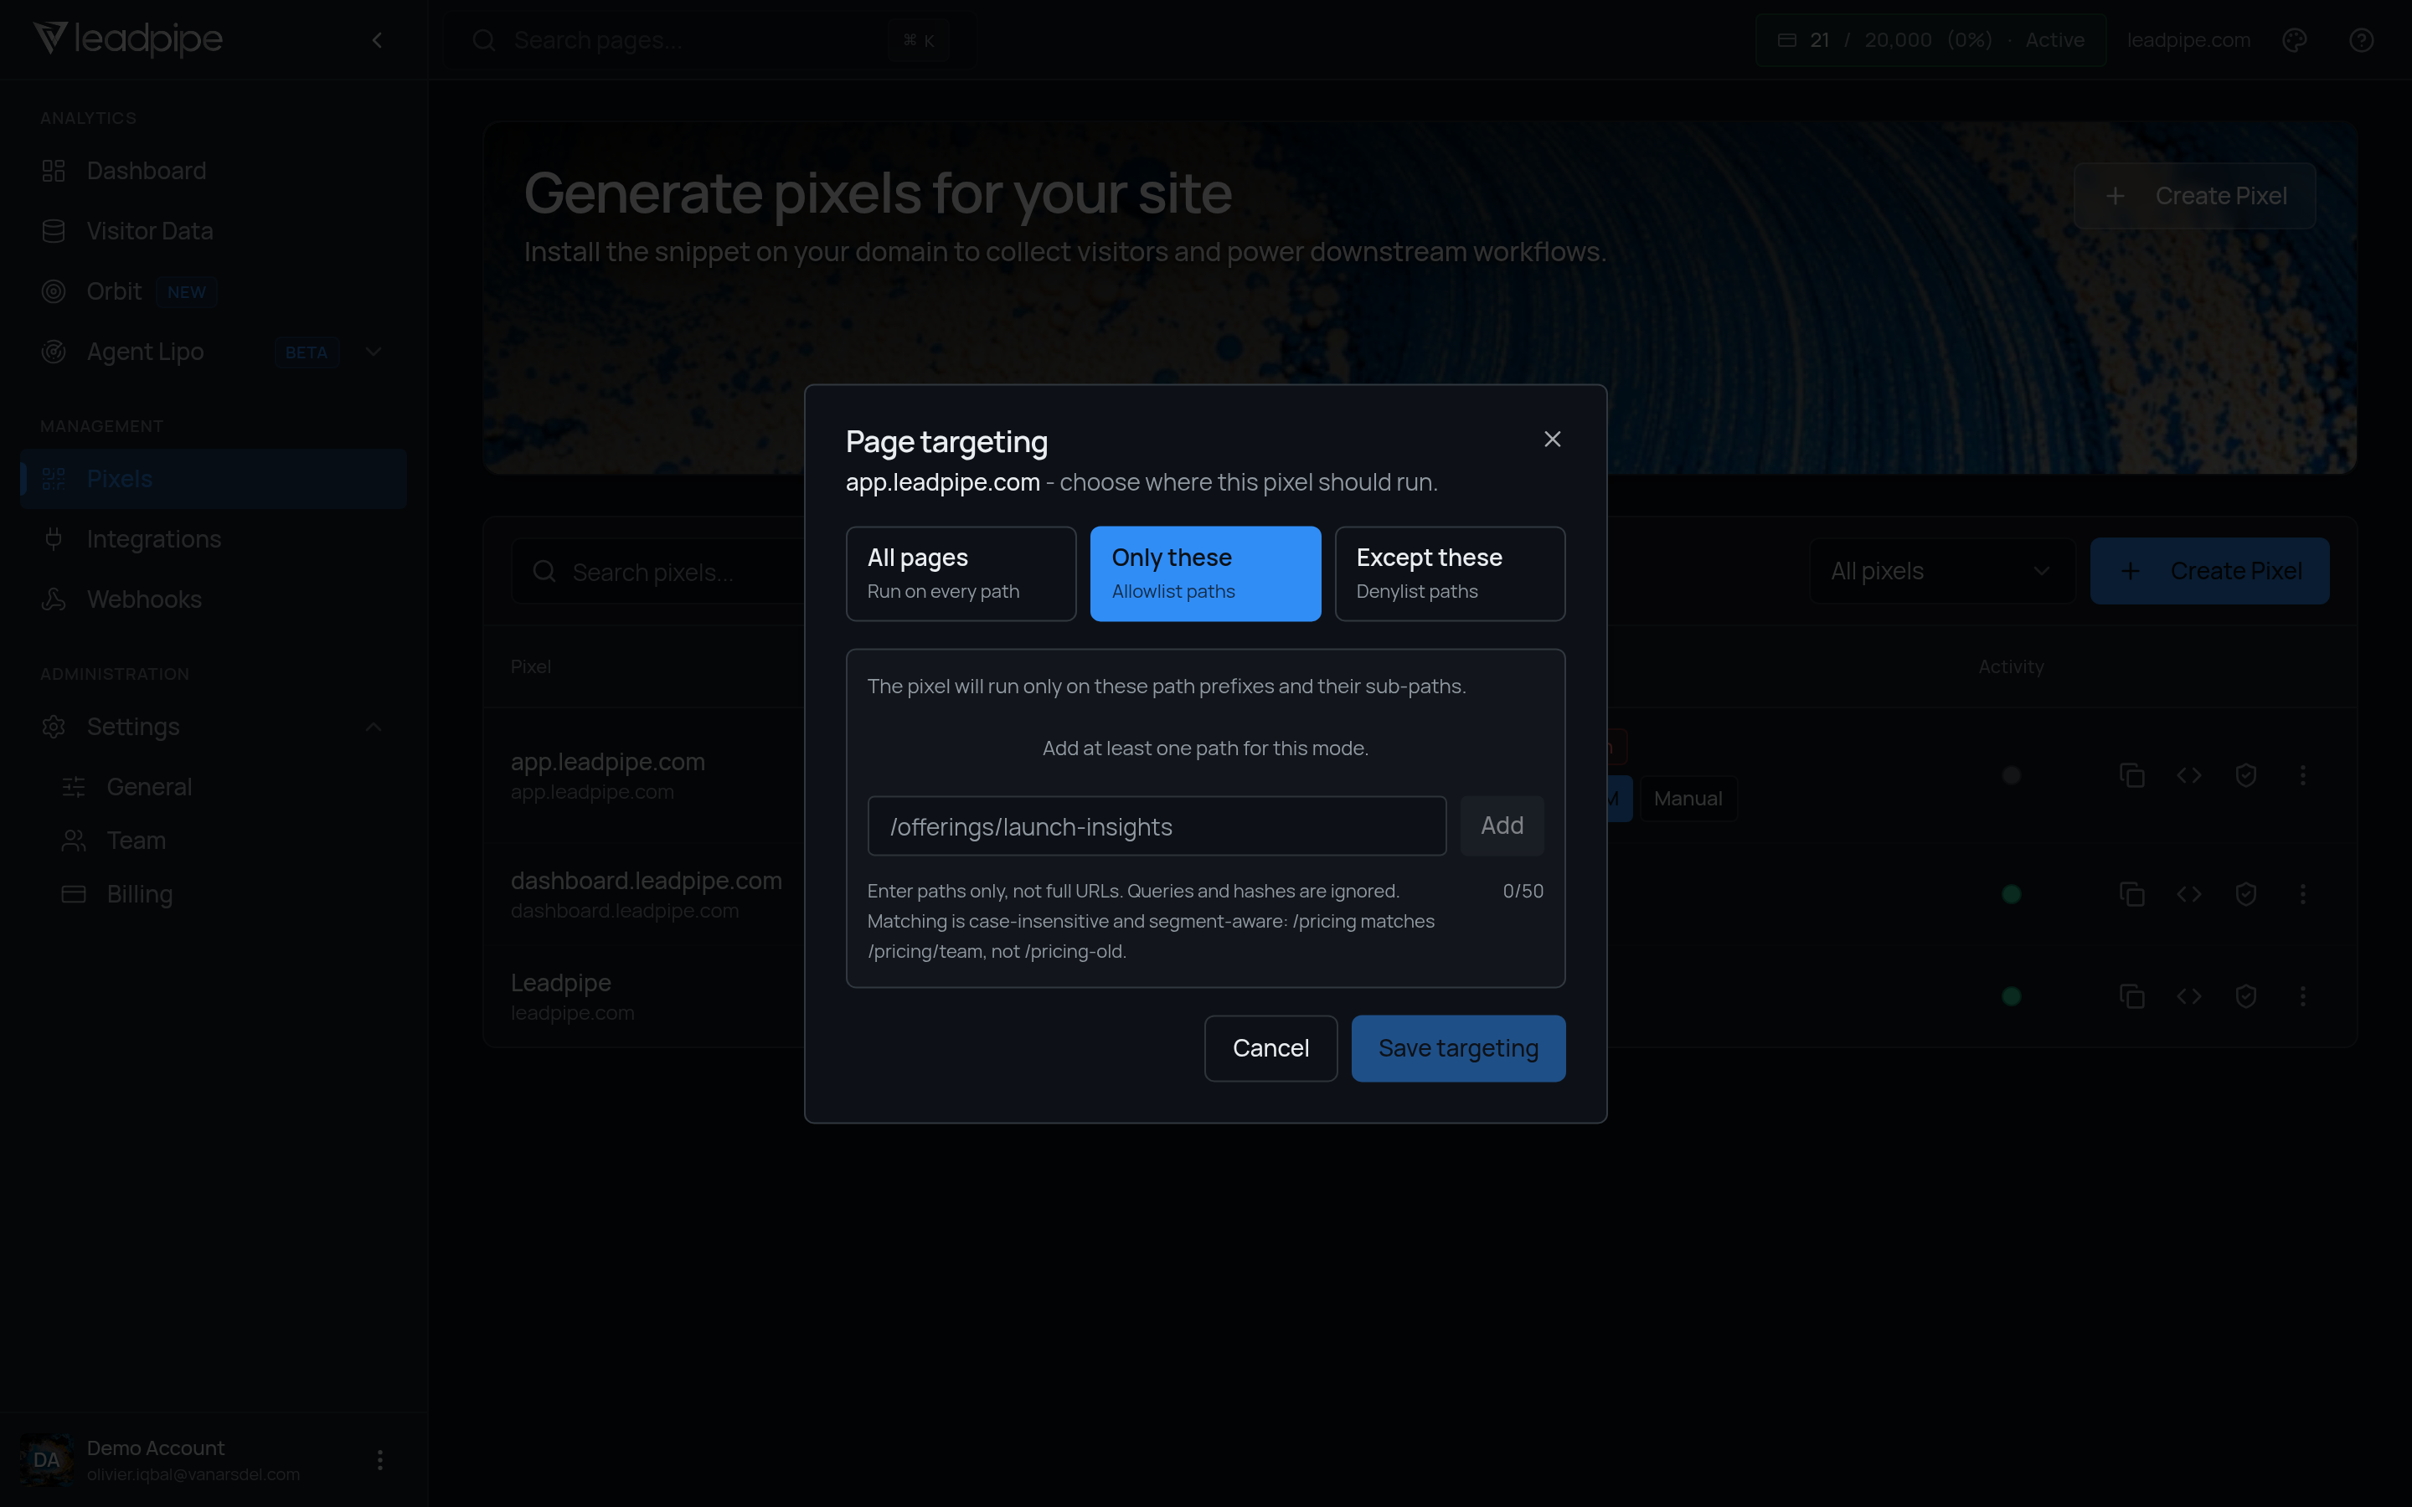
Task: Click the blue Create Pixel button
Action: point(2209,571)
